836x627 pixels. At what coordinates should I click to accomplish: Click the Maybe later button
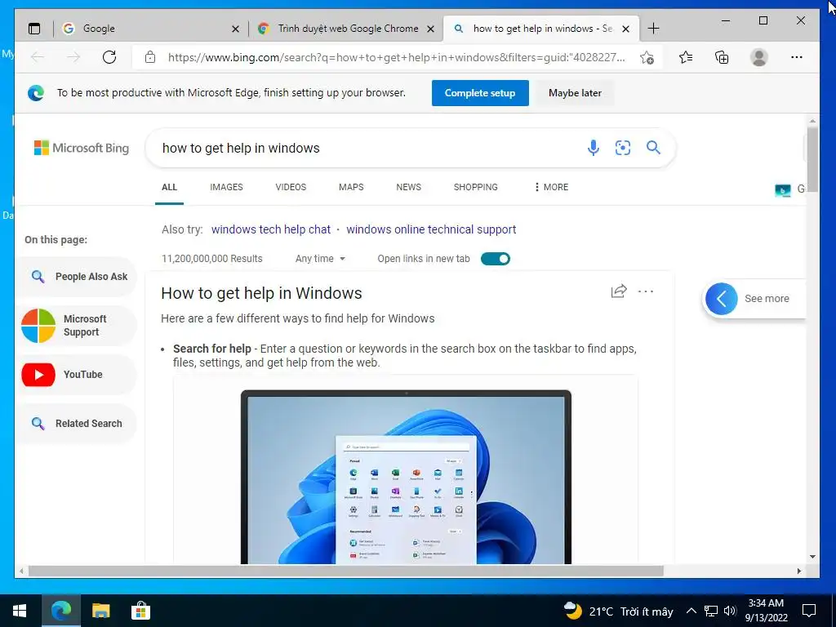pyautogui.click(x=575, y=93)
